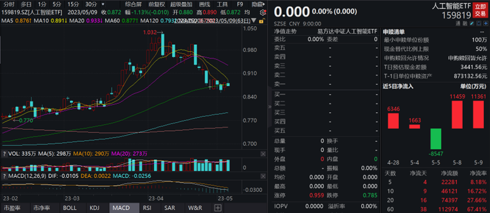The width and height of the screenshot is (490, 213).
Task: Select the 30分 thirty-minute period
Action: [91, 4]
